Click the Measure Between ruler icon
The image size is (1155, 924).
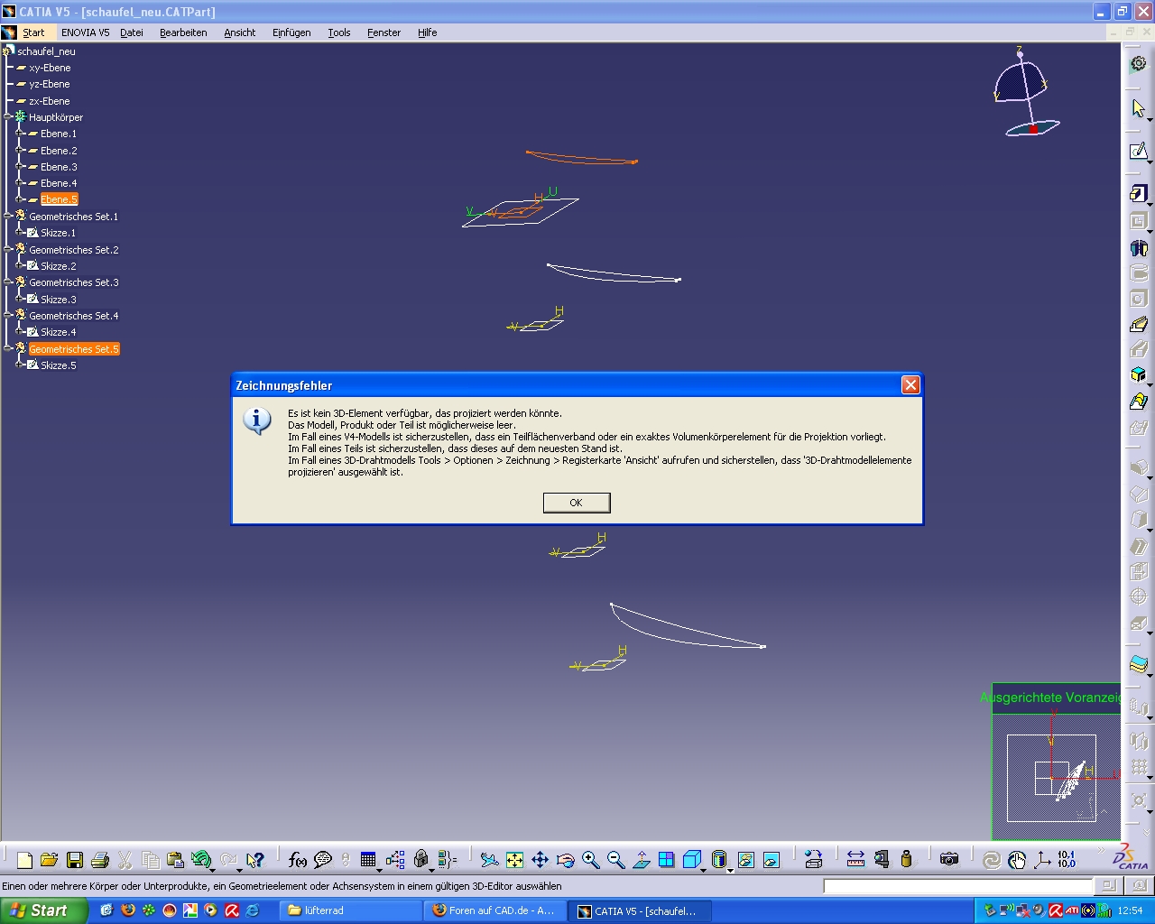pyautogui.click(x=855, y=860)
